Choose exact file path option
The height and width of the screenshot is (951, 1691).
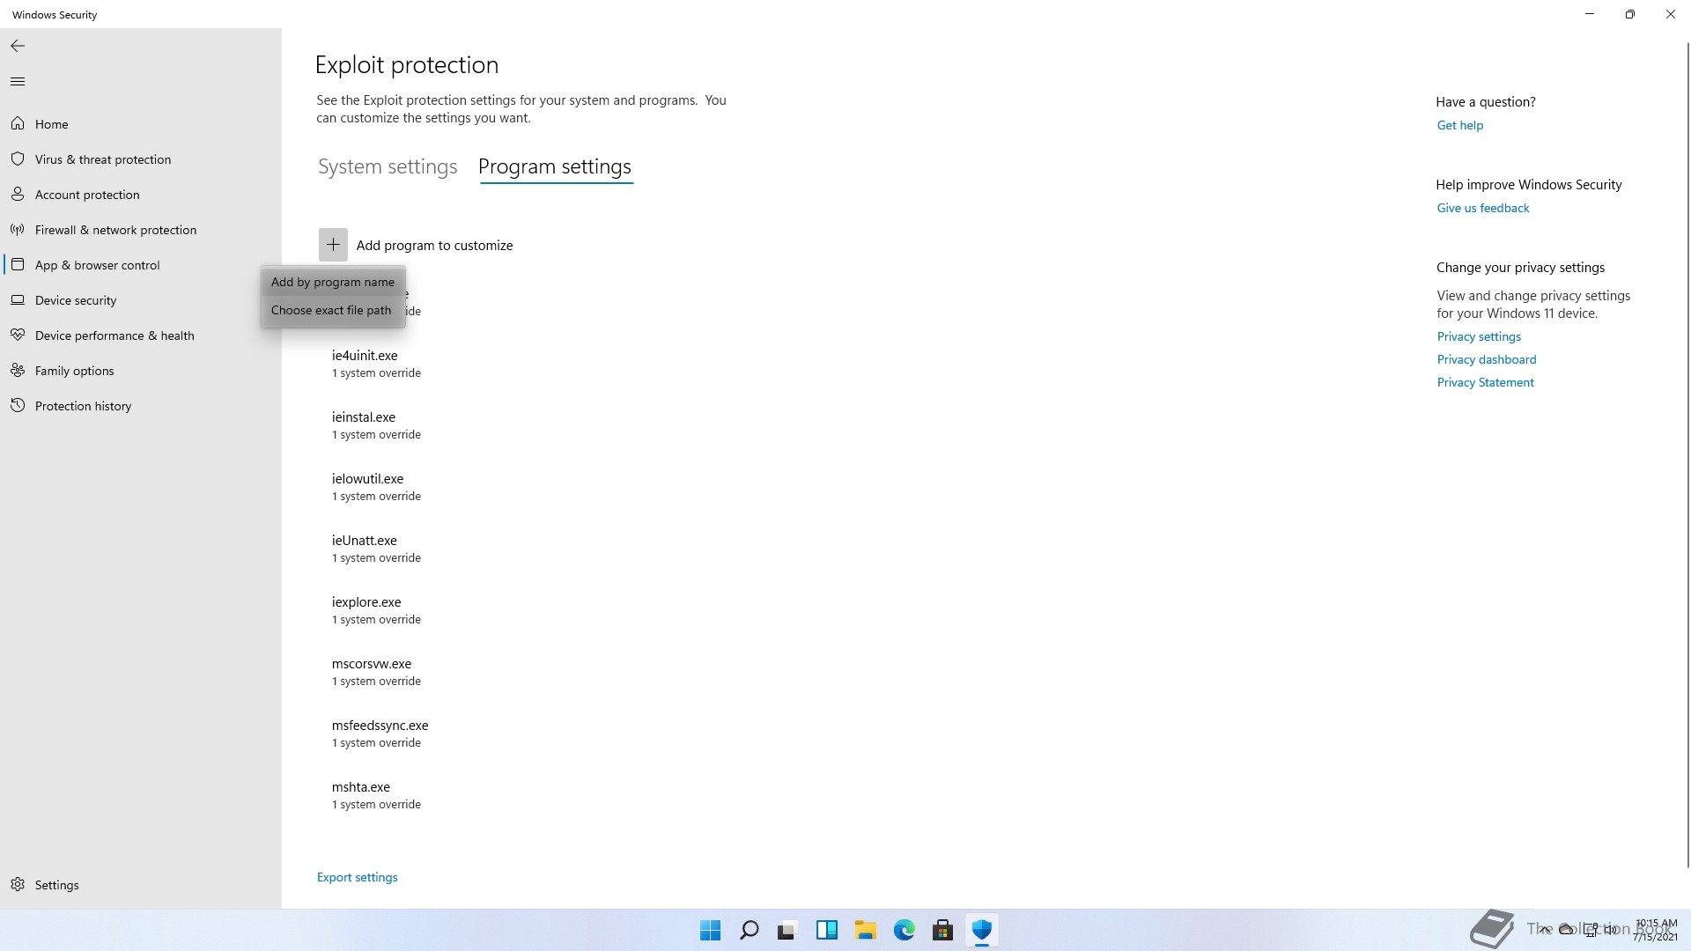(x=333, y=310)
